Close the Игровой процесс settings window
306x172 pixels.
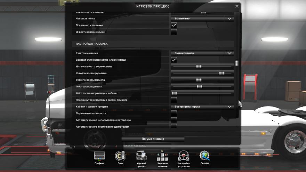pyautogui.click(x=237, y=6)
